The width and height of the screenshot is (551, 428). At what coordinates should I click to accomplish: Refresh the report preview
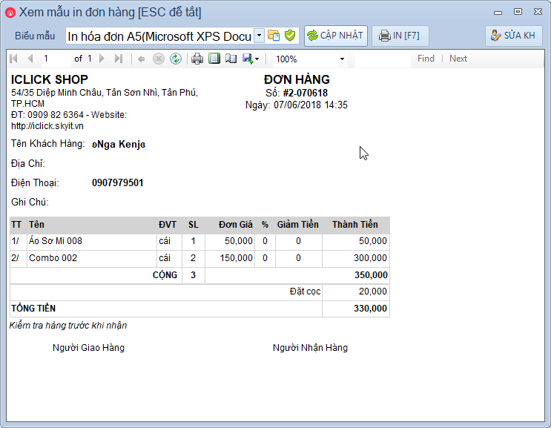point(176,59)
